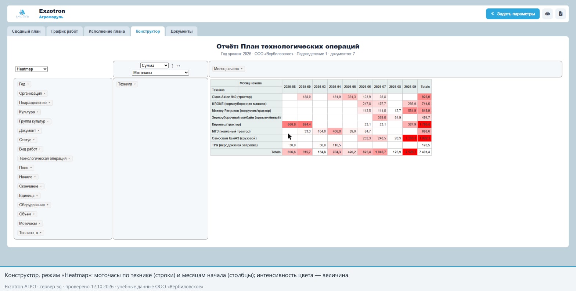This screenshot has width=576, height=291.
Task: Open the Сумма aggregator dropdown
Action: [154, 65]
